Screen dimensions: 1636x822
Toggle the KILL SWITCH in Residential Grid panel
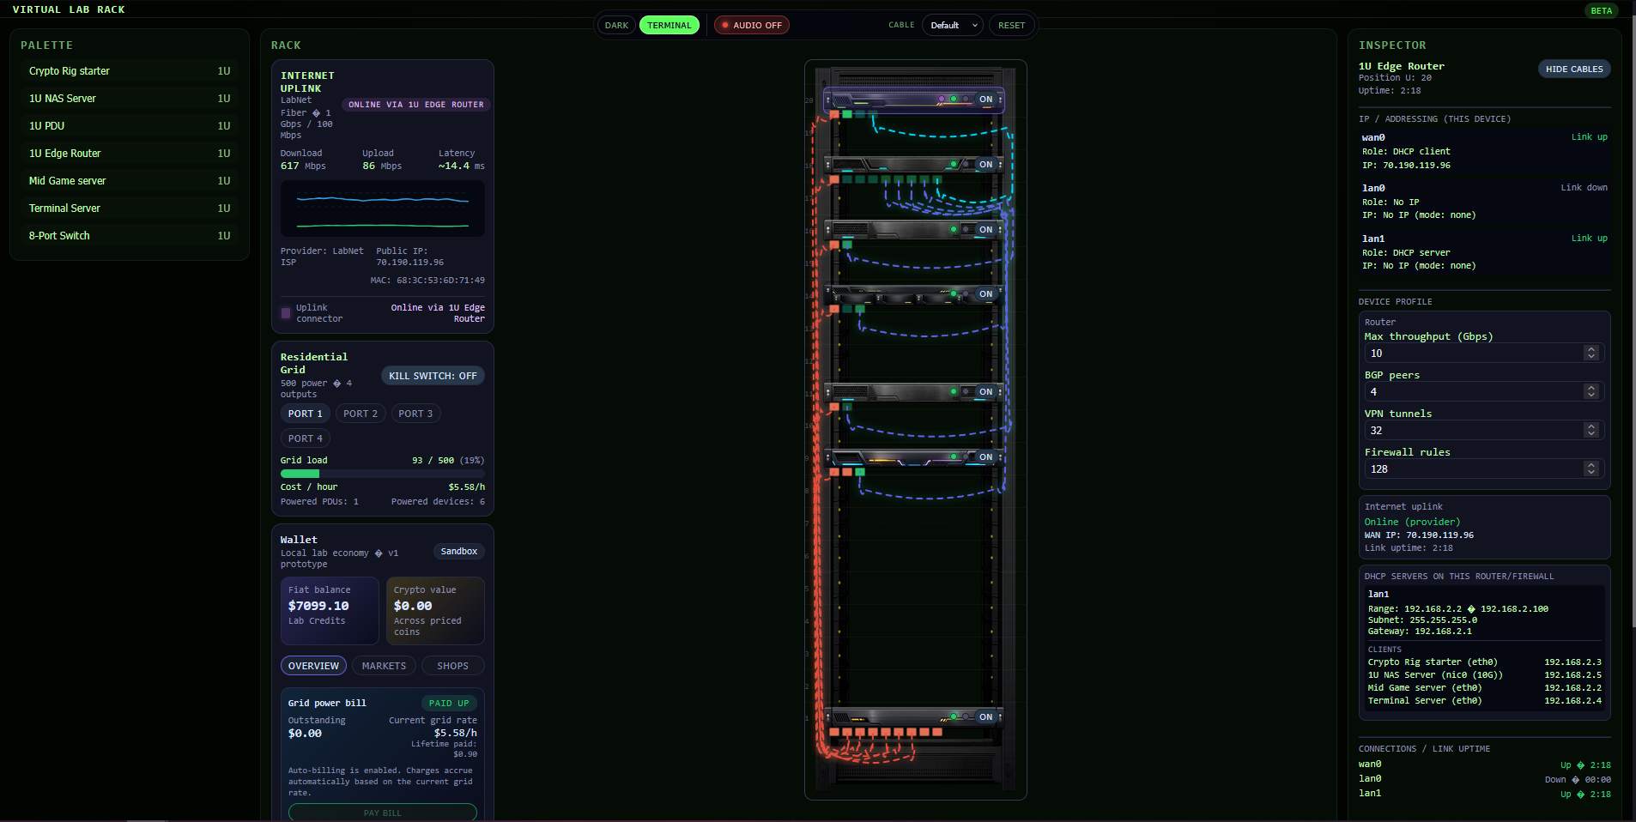(x=432, y=376)
